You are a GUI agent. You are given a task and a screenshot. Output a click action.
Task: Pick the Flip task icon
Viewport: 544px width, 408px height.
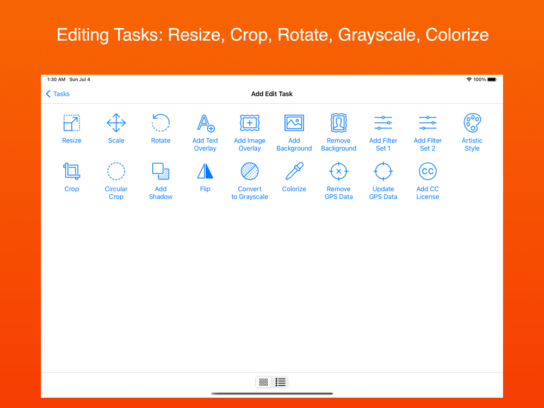[206, 171]
